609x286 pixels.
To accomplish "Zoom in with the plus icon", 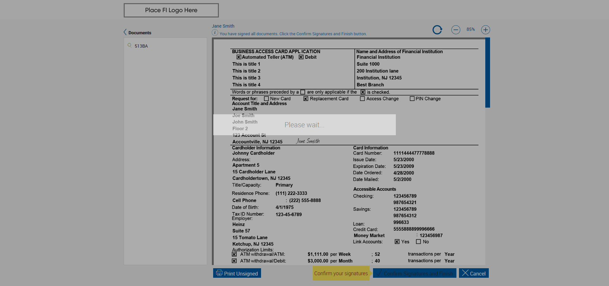I will pyautogui.click(x=486, y=30).
